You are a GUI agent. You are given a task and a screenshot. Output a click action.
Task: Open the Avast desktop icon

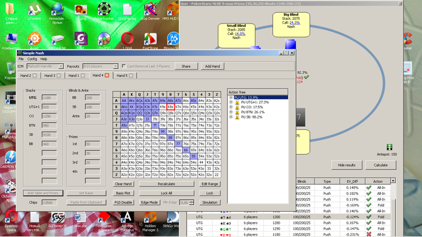(x=34, y=40)
